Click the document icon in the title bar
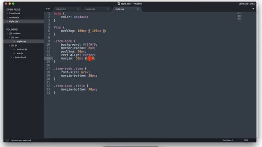Image resolution: width=262 pixels, height=147 pixels. coord(119,4)
